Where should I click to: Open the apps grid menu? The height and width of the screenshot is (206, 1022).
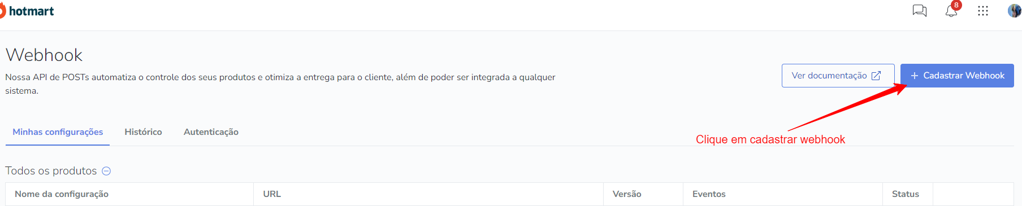pos(983,11)
